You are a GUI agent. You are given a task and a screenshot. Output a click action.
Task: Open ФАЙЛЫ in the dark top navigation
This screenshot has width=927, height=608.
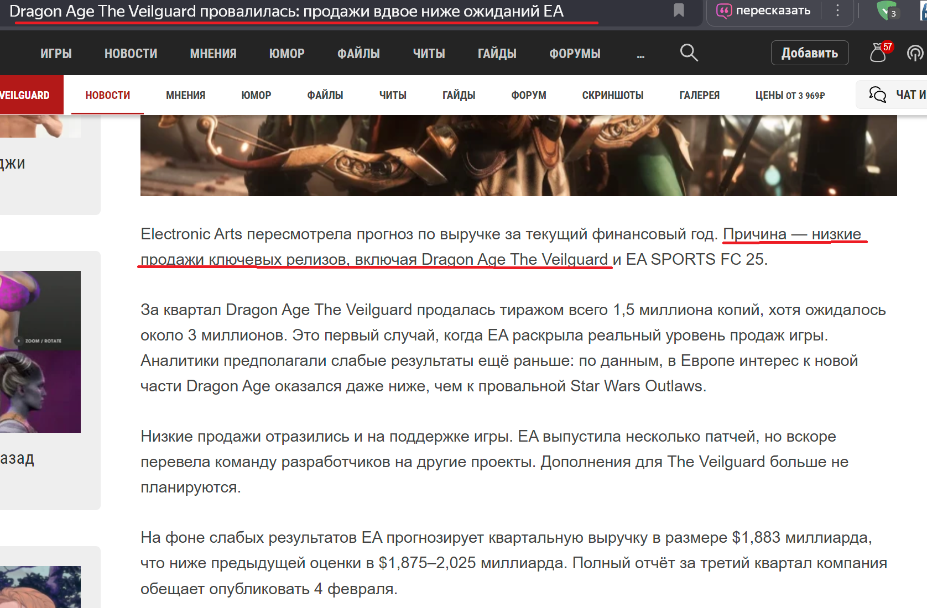358,54
